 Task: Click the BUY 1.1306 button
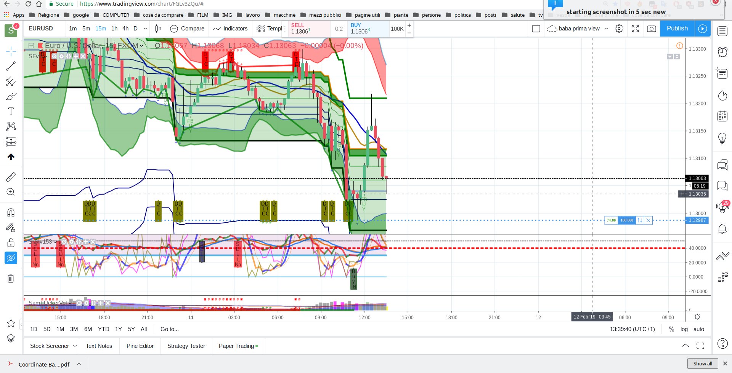pos(368,29)
